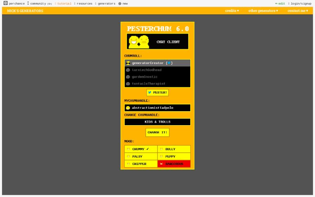Click the smiley icon beside abstractionistTadpole
Screen dimensions: 315x197
click(x=128, y=108)
